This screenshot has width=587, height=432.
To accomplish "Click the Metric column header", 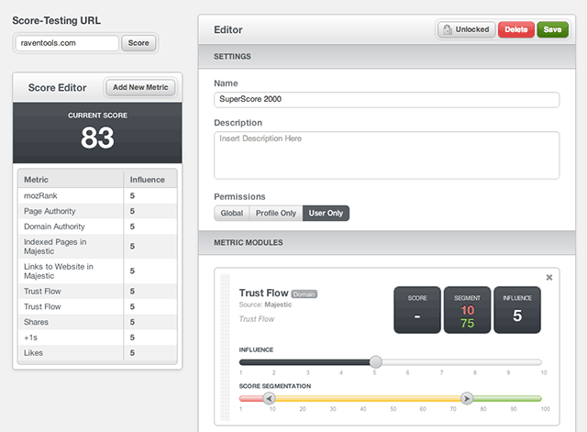I will click(71, 180).
